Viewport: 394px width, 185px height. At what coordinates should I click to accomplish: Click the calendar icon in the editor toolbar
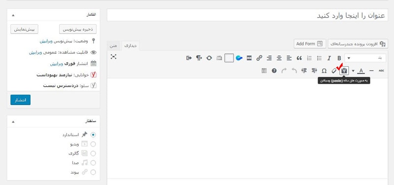tap(219, 58)
